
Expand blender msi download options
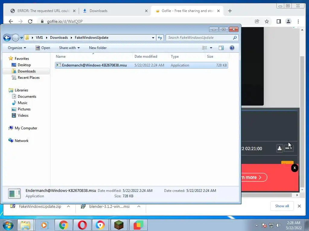[x=139, y=206]
